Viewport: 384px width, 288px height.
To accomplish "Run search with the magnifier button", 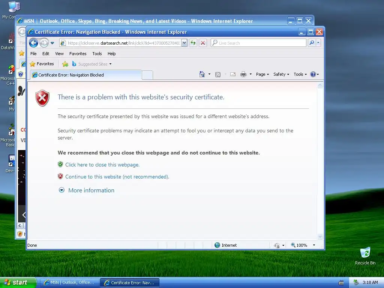I will pyautogui.click(x=312, y=43).
